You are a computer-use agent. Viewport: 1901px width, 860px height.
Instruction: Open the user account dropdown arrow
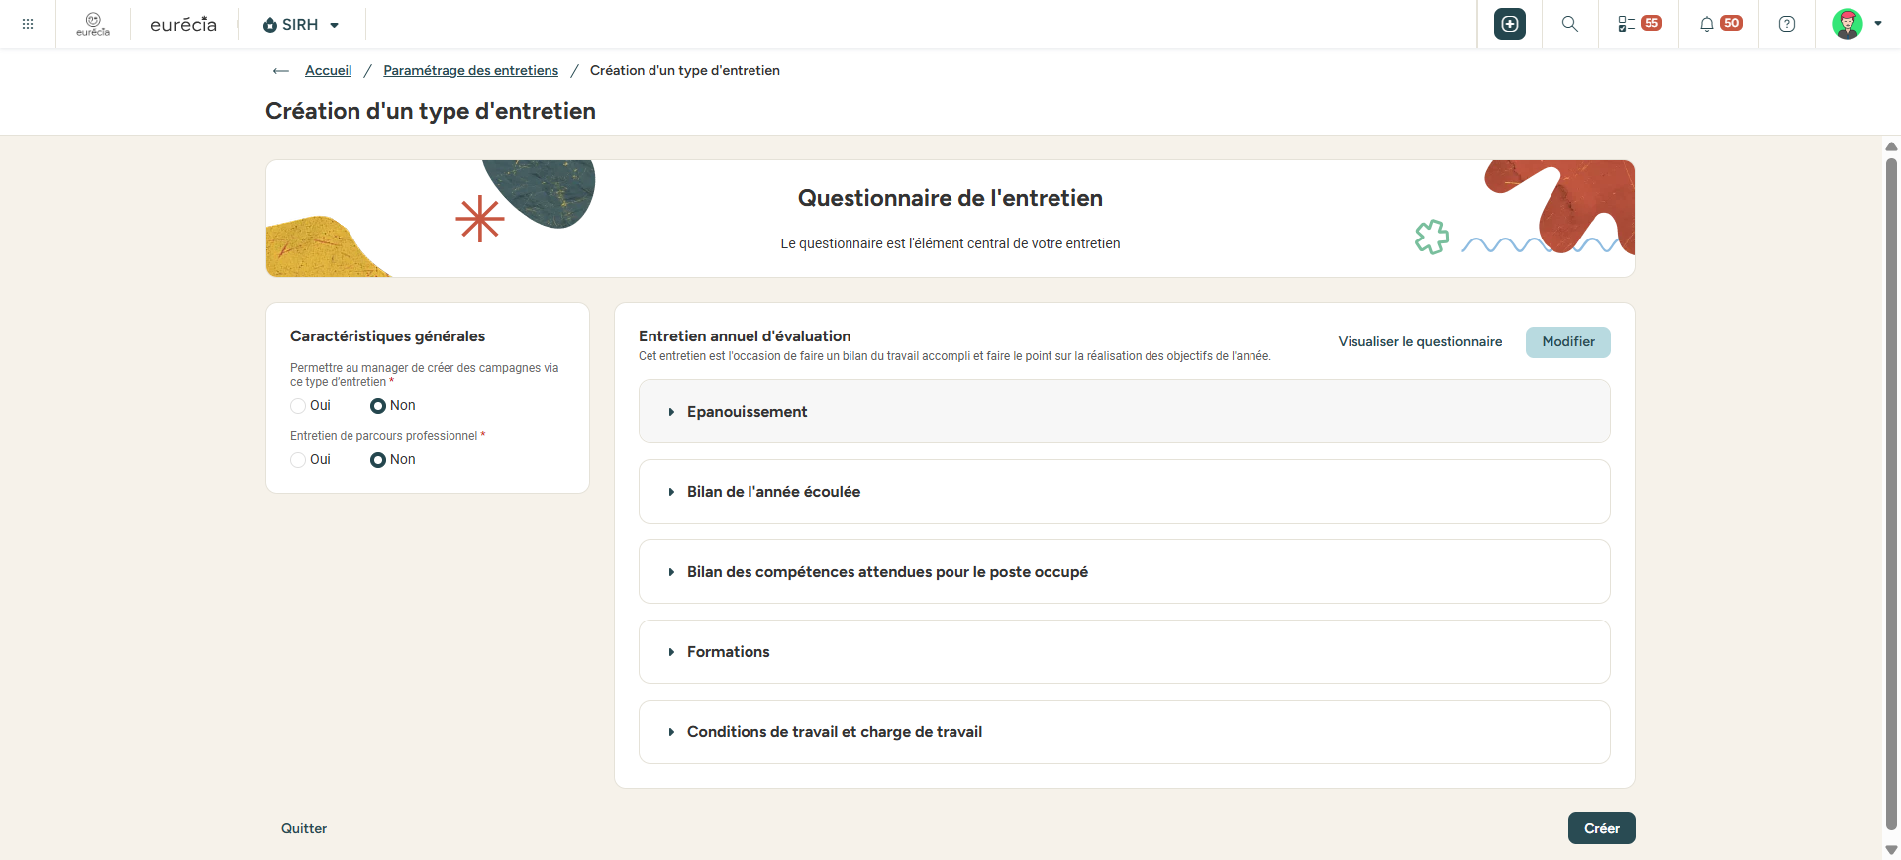1878,24
